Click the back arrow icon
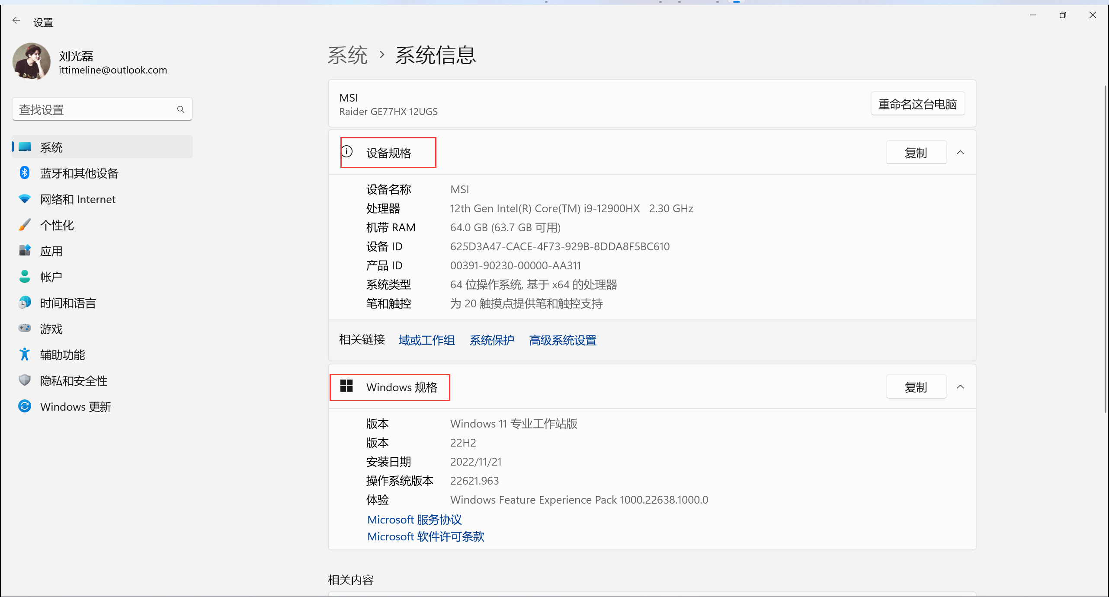Viewport: 1109px width, 597px height. coord(16,20)
